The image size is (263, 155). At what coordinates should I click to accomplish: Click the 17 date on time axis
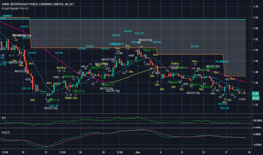(226, 152)
